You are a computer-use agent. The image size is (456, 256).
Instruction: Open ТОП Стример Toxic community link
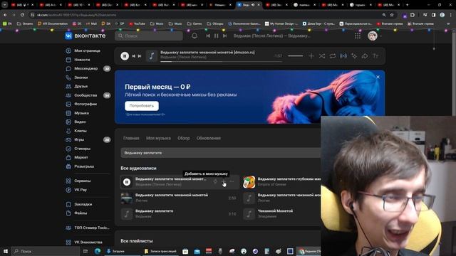92,228
